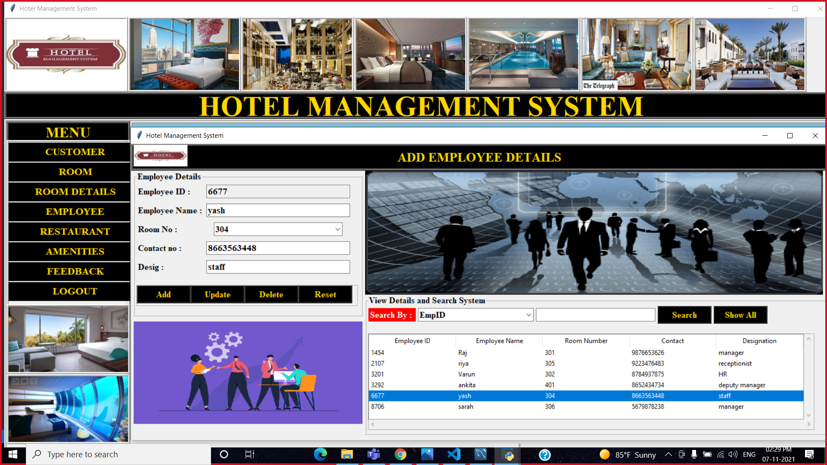
Task: Click the Wi-Fi icon in the system tray
Action: [x=720, y=454]
